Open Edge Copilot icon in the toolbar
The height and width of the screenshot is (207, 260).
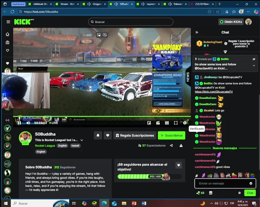coord(256,12)
